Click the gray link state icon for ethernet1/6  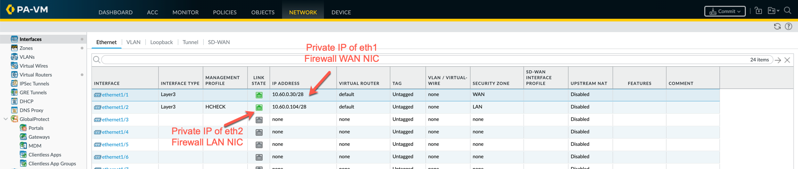(259, 157)
